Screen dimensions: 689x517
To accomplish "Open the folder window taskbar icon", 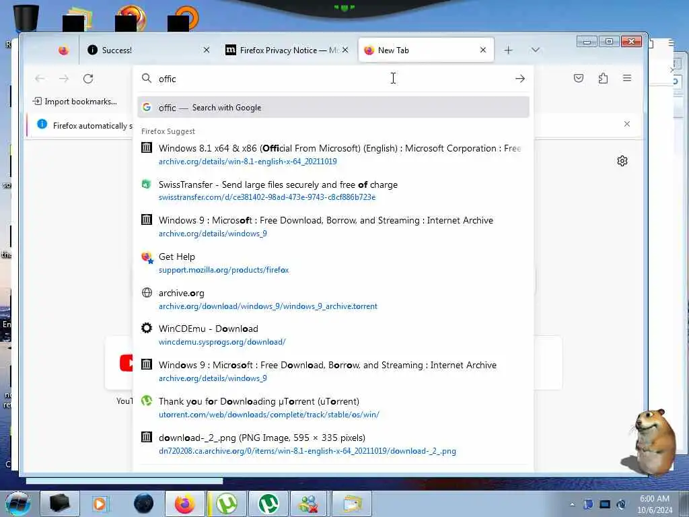I will point(352,504).
